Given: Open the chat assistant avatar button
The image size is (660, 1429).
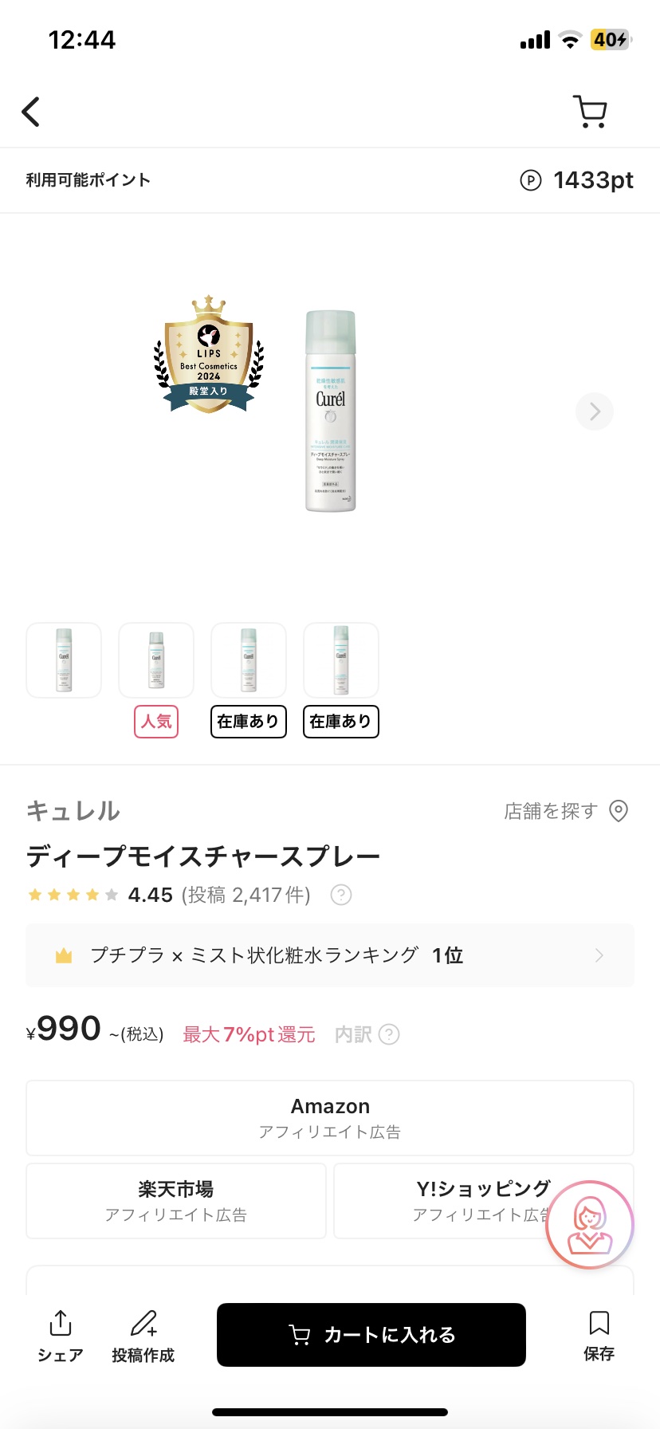Looking at the screenshot, I should pos(589,1224).
